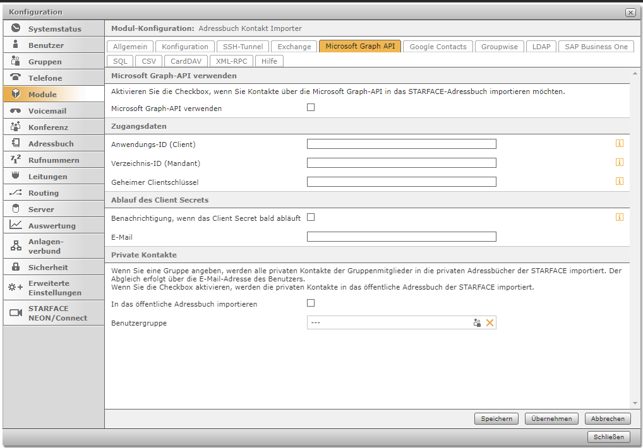Open Voicemail settings
The height and width of the screenshot is (448, 643).
(54, 110)
